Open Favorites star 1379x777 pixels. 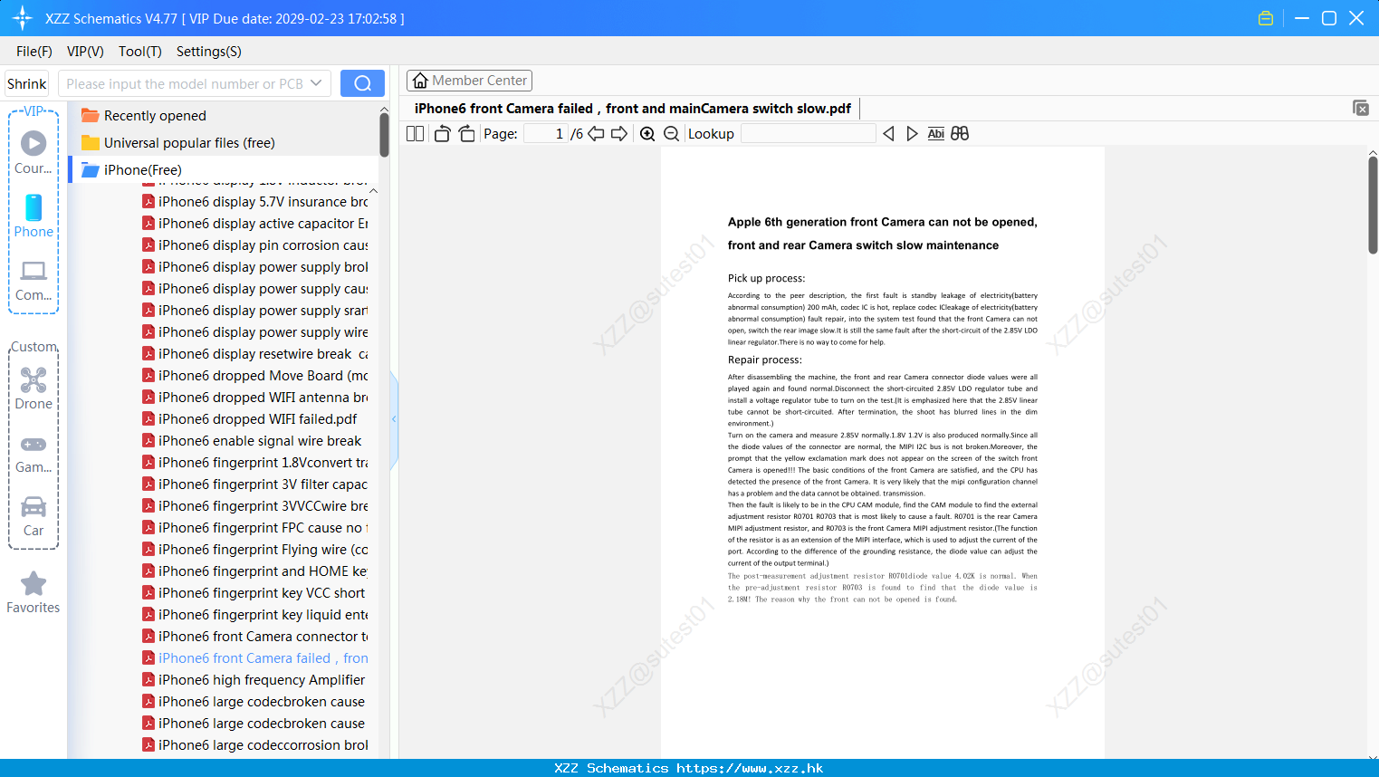pos(34,593)
